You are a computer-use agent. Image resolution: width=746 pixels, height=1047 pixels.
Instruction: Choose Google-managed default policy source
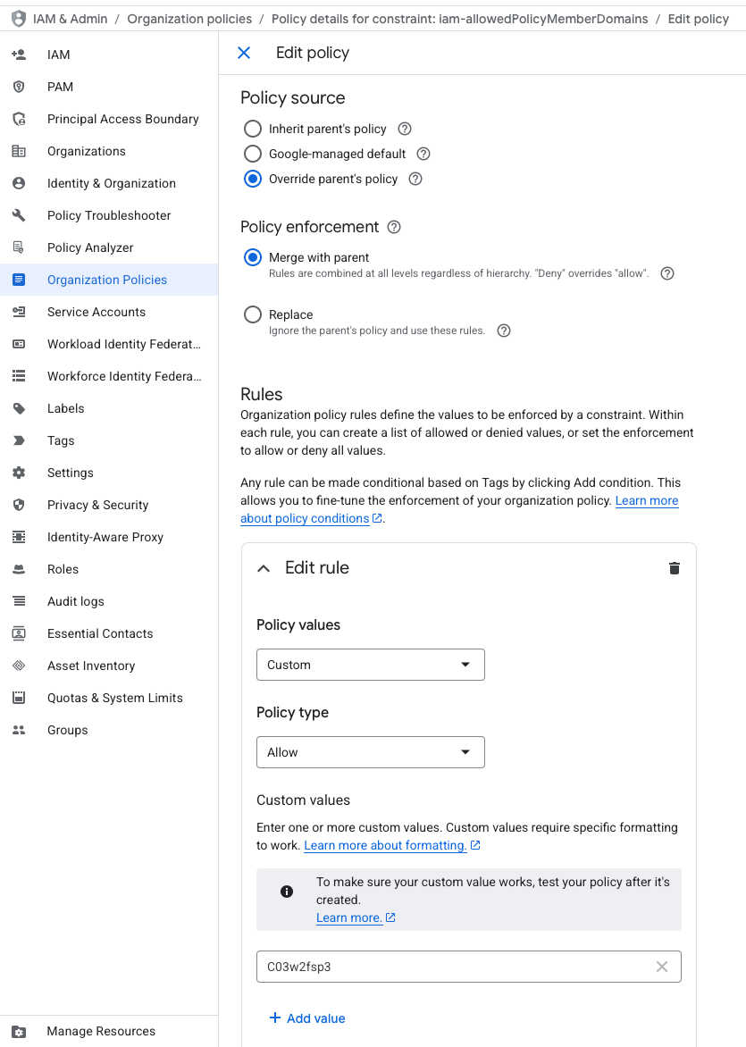tap(252, 154)
